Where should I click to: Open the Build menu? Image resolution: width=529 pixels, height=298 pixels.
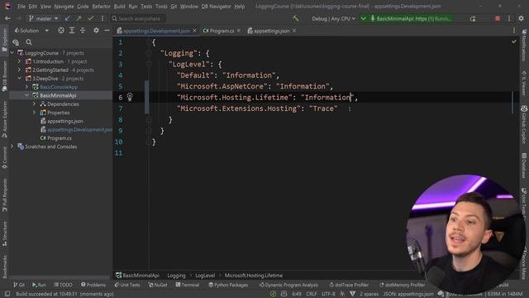pos(119,7)
